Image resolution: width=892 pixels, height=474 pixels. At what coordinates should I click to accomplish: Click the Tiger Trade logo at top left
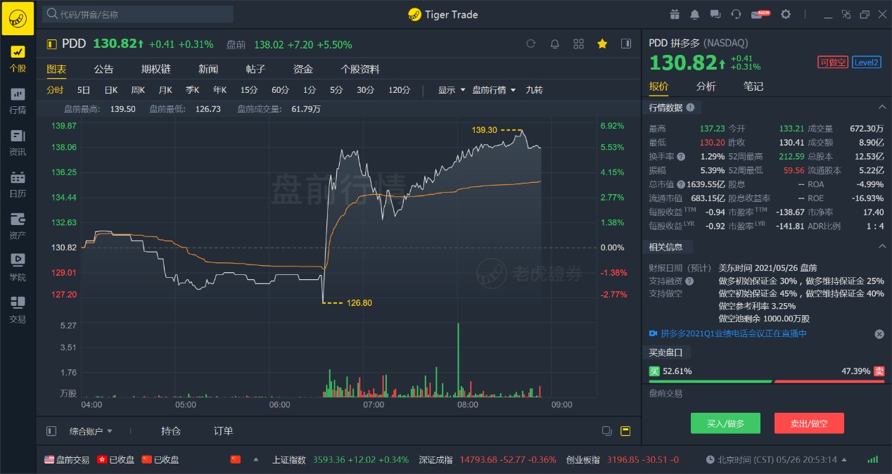click(x=18, y=18)
